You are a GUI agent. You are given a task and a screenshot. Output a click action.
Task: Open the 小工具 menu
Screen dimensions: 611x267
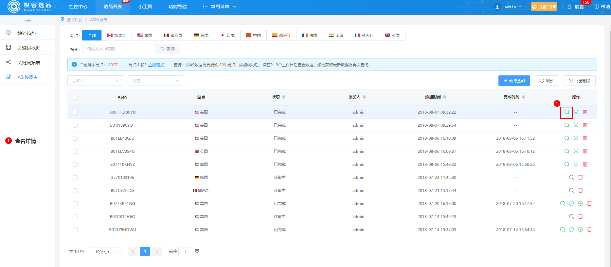[x=145, y=7]
